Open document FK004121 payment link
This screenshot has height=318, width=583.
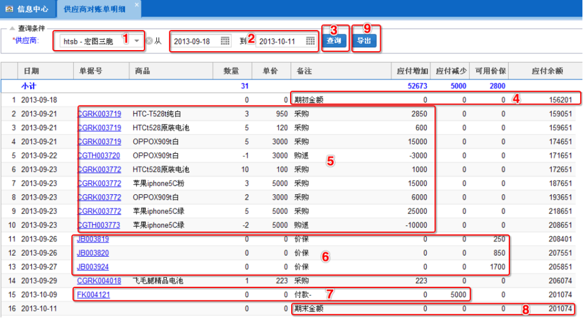pos(93,294)
